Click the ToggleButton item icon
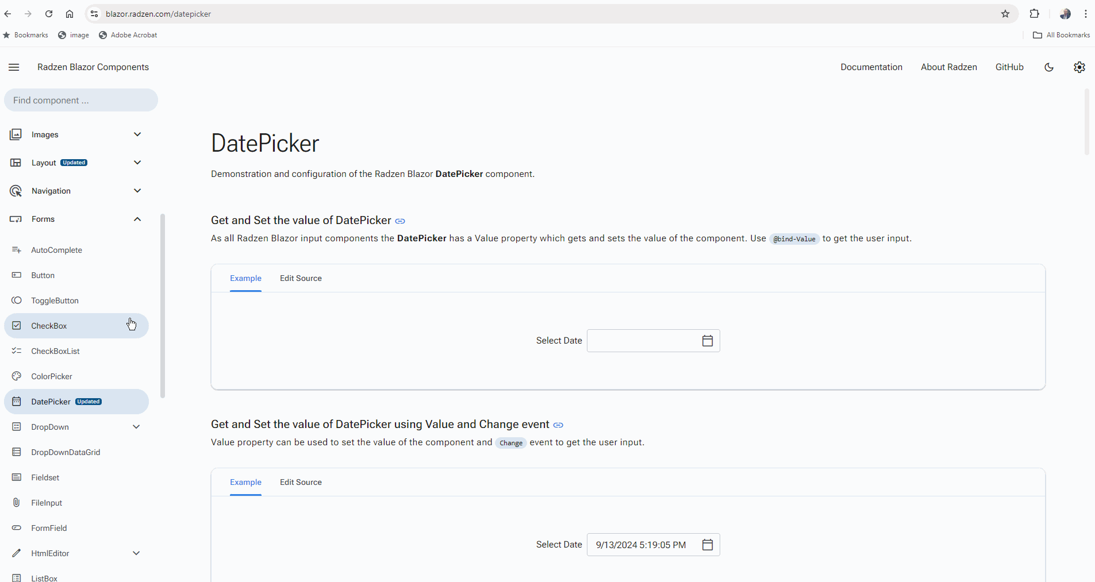This screenshot has width=1095, height=582. pyautogui.click(x=17, y=300)
